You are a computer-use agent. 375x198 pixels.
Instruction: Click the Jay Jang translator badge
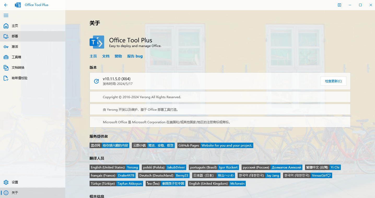click(259, 176)
